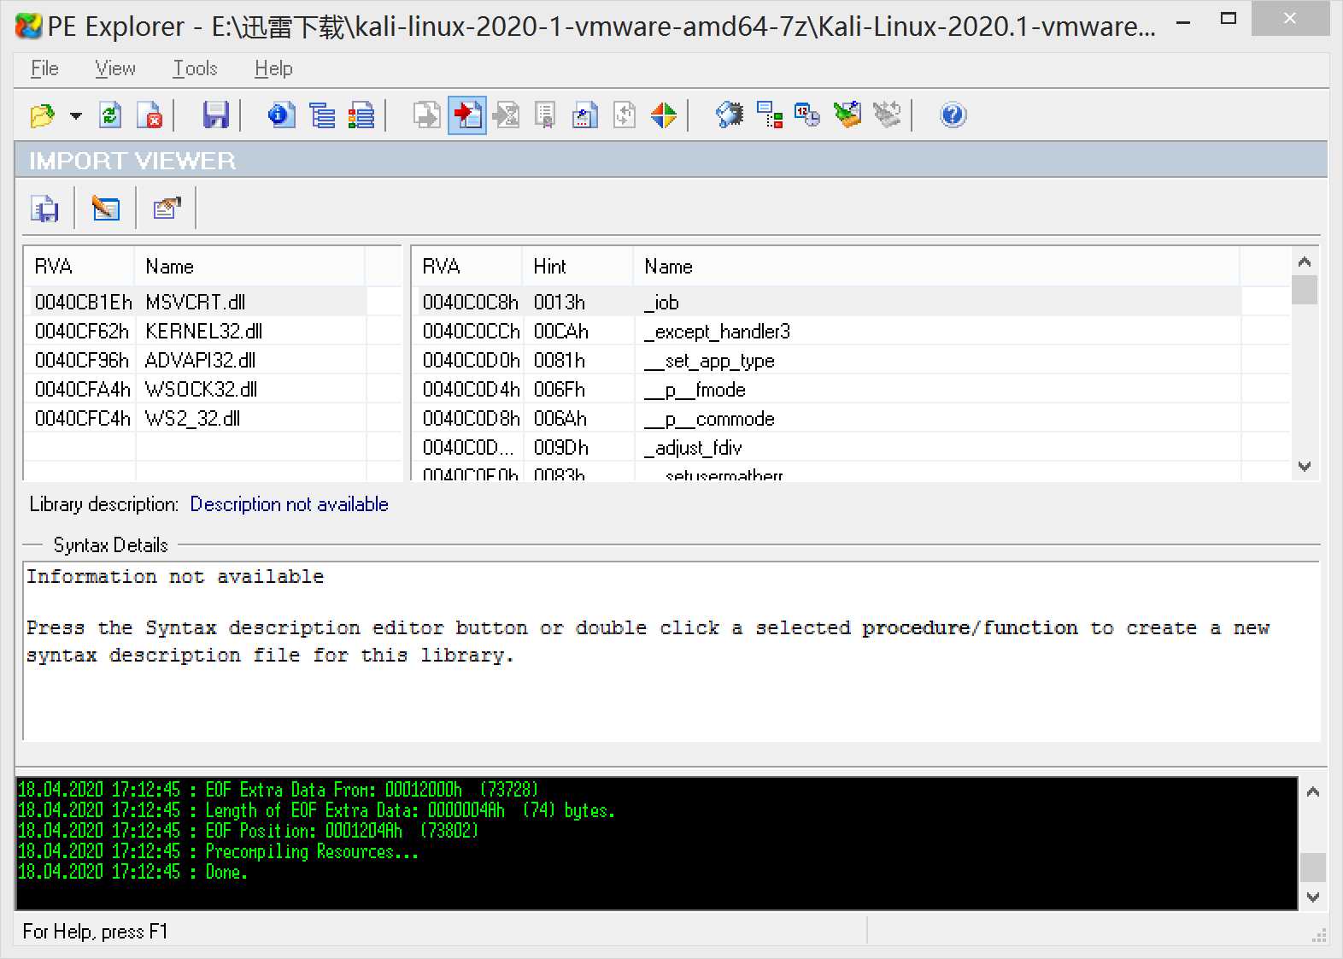The image size is (1343, 959).
Task: Sort functions by the right RVA column header
Action: point(467,267)
